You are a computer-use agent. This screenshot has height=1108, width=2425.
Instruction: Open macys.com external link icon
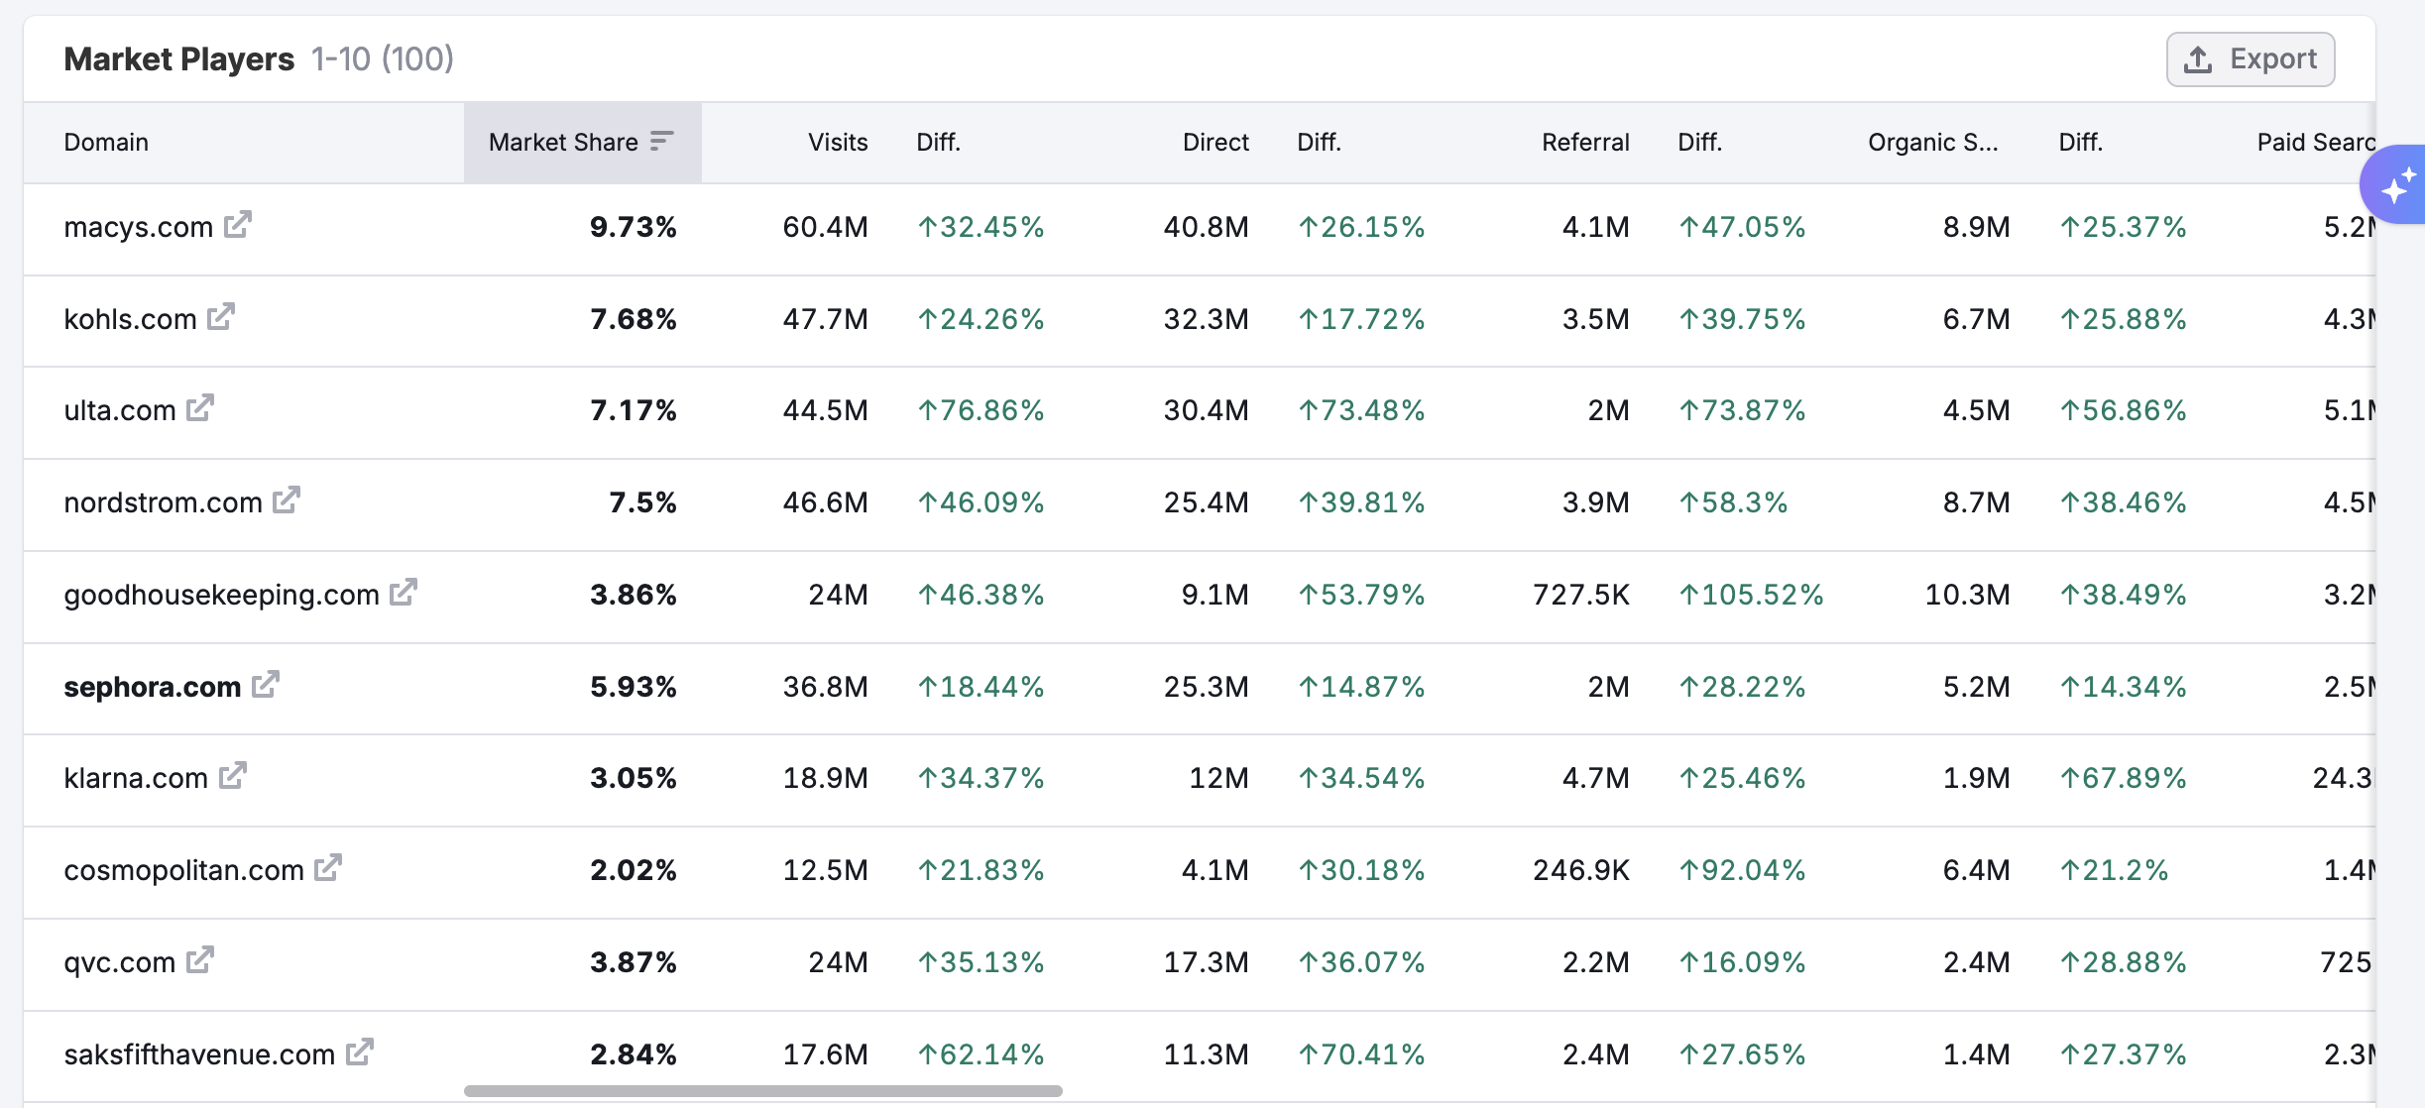(238, 225)
